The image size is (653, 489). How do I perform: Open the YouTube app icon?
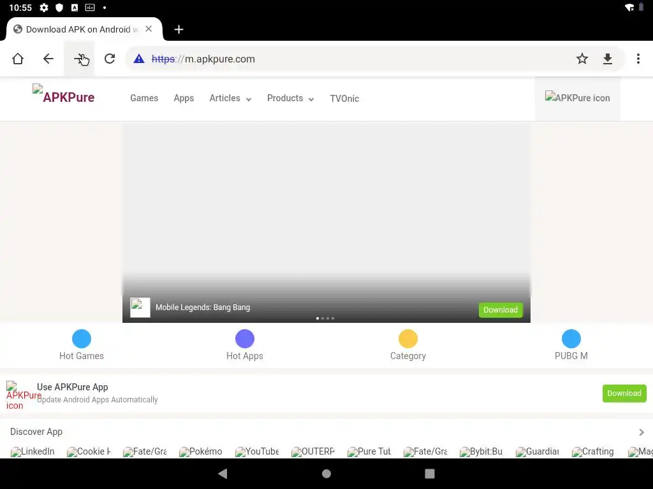point(257,451)
